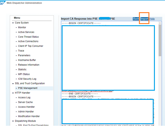165x126 pixels.
Task: Click the Web Dispatcher Administration title
Action: click(24, 3)
